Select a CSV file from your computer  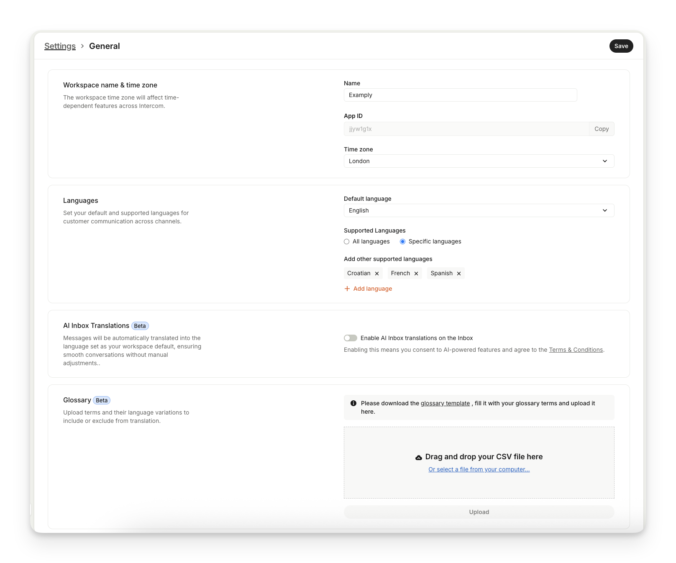pyautogui.click(x=479, y=469)
